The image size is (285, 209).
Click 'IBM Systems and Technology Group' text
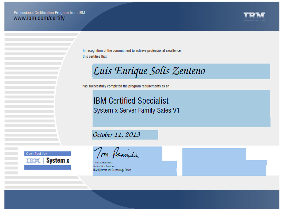tap(112, 170)
